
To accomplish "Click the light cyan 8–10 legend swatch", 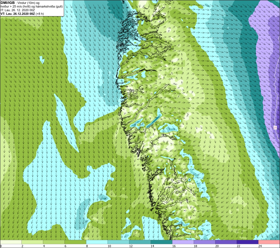I will 97,242.
